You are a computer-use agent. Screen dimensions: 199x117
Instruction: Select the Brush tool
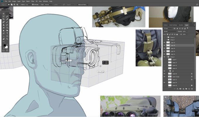click(x=7, y=22)
